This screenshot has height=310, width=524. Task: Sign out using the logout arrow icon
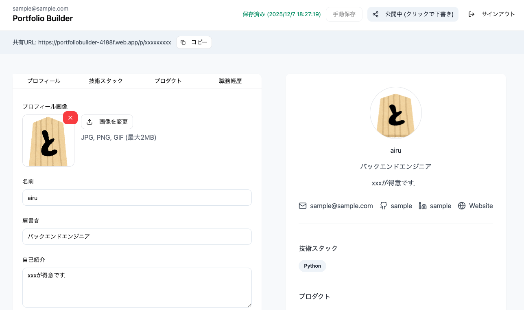point(471,13)
